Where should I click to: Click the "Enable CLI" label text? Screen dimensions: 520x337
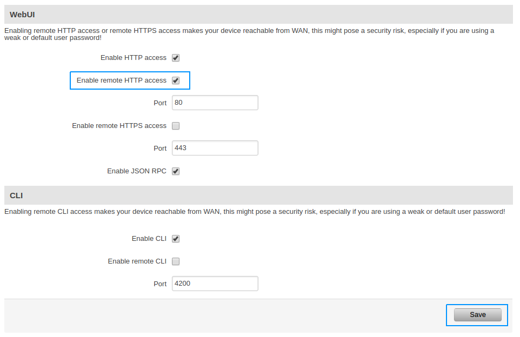[149, 239]
